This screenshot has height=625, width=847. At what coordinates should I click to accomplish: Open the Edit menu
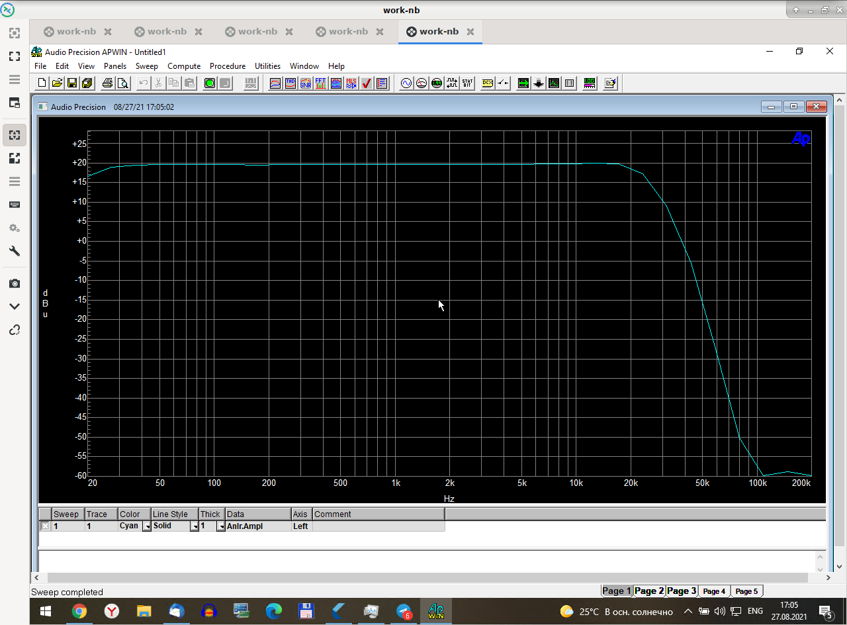(x=62, y=66)
